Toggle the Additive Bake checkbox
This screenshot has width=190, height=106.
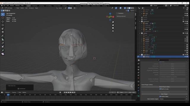tap(160, 97)
